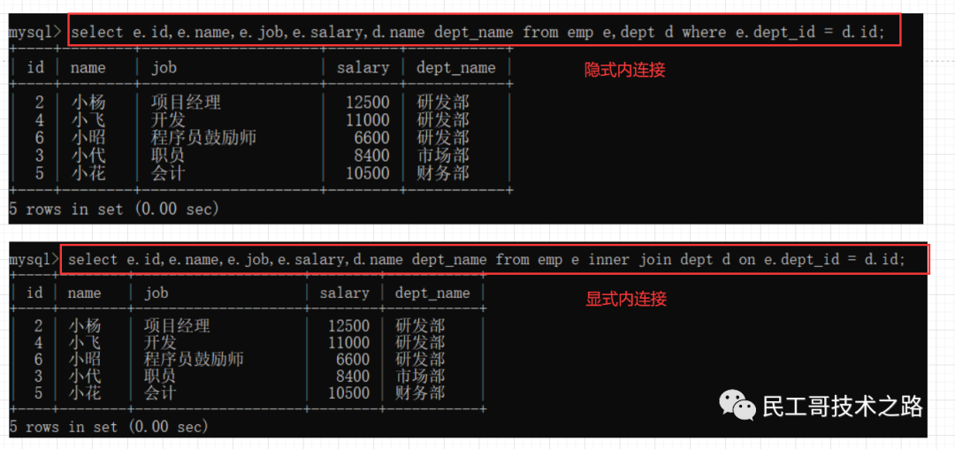Click salary 11000 in inner join result
The height and width of the screenshot is (449, 955).
pyautogui.click(x=349, y=343)
